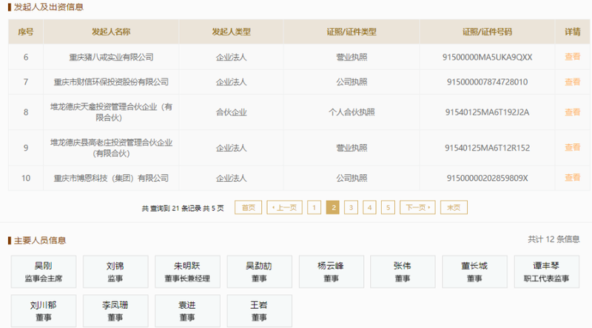This screenshot has width=592, height=328.
Task: Click the 主要人员信息 section heading
Action: point(40,240)
